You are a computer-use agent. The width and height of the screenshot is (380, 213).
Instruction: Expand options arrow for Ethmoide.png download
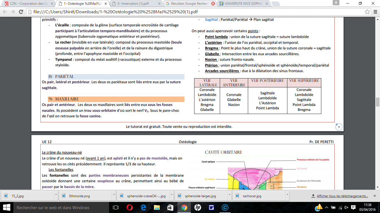pos(114,196)
